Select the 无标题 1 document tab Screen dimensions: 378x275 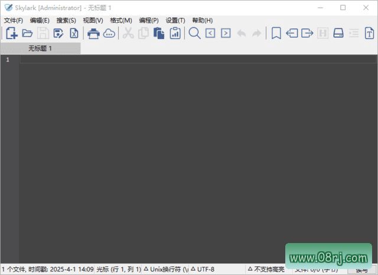[40, 48]
